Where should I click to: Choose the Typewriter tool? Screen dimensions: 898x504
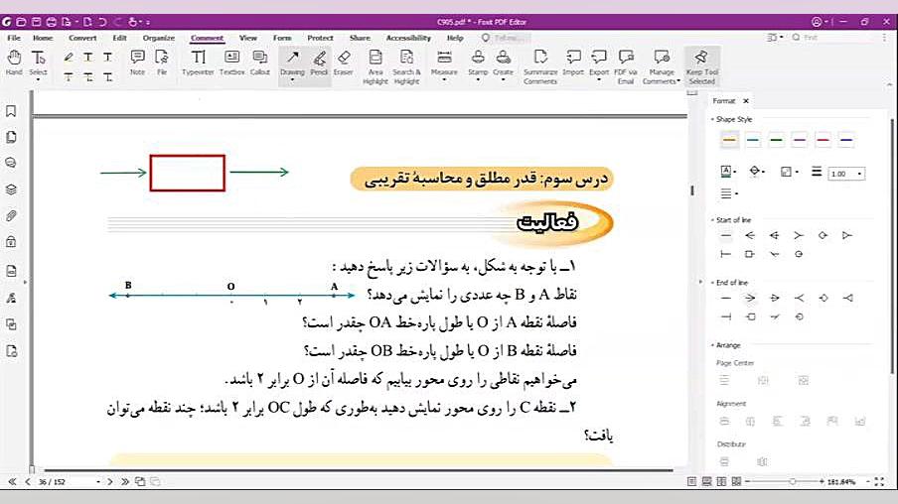click(198, 62)
